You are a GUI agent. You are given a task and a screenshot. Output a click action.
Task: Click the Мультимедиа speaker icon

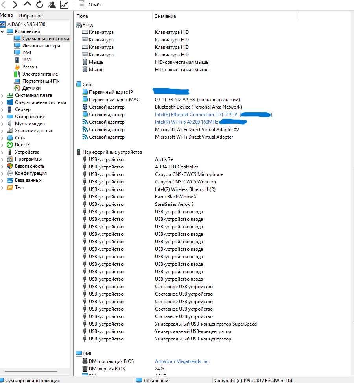coord(10,124)
